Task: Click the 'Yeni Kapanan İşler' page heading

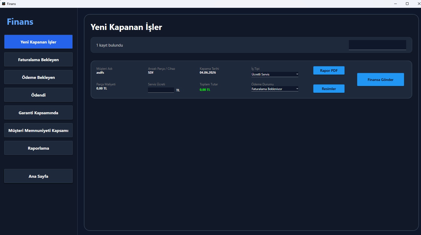Action: click(x=126, y=27)
